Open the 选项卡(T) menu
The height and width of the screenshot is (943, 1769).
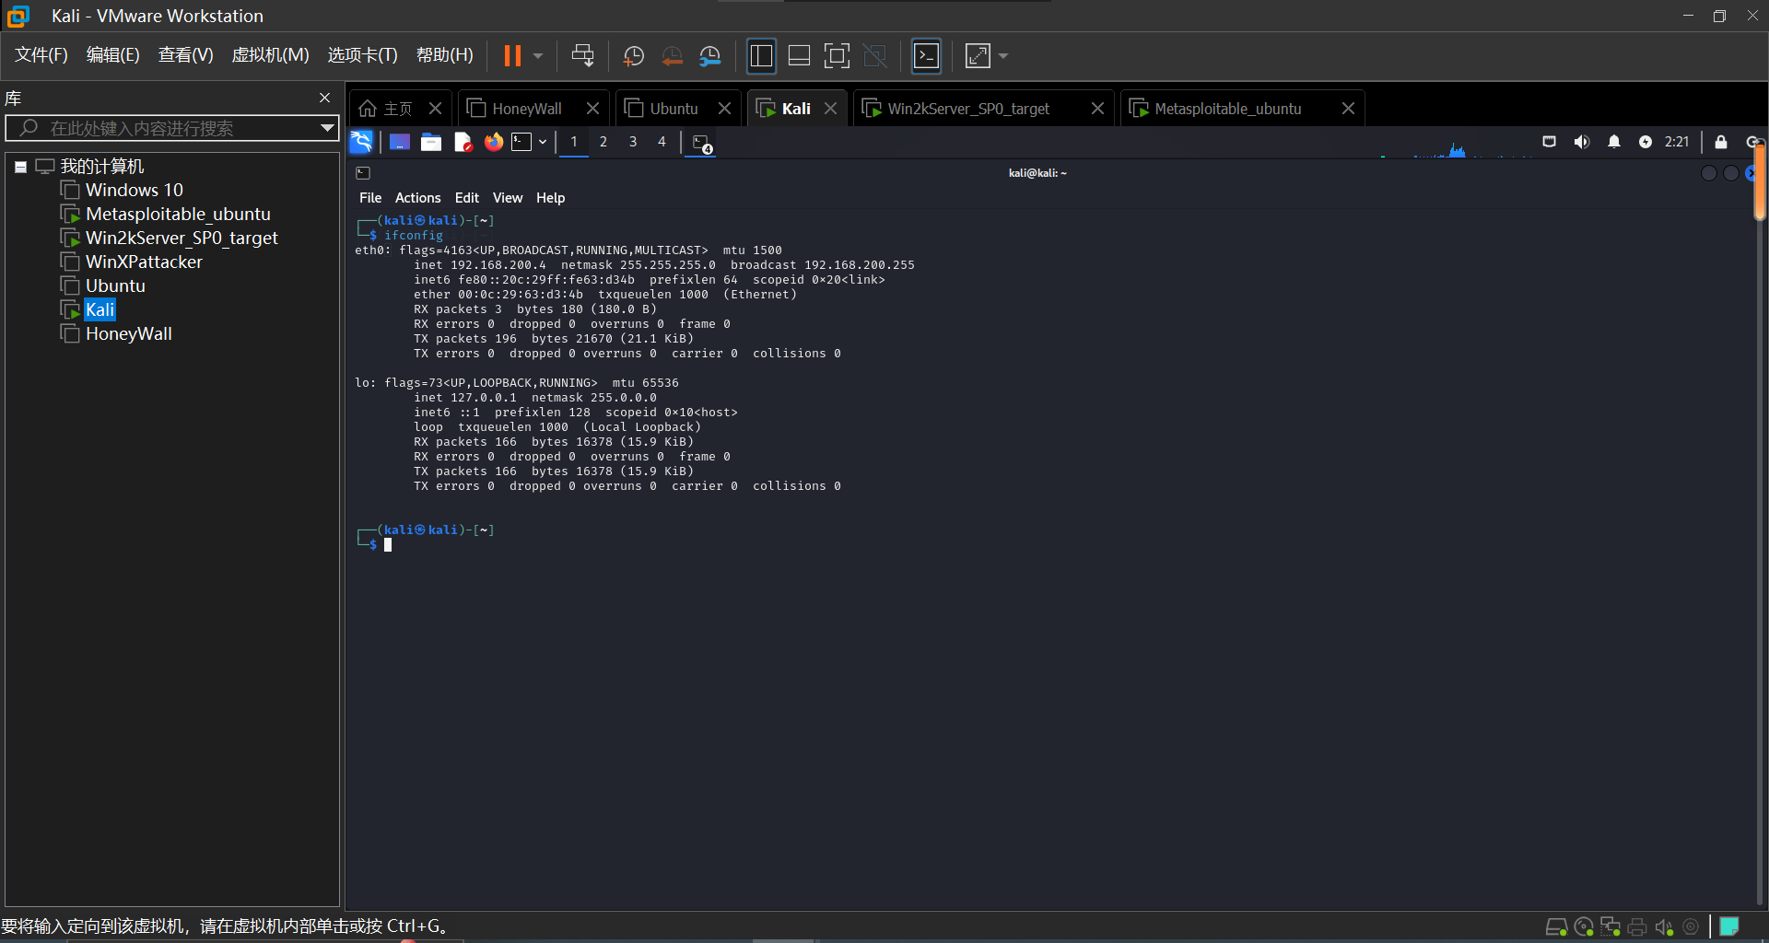(363, 55)
